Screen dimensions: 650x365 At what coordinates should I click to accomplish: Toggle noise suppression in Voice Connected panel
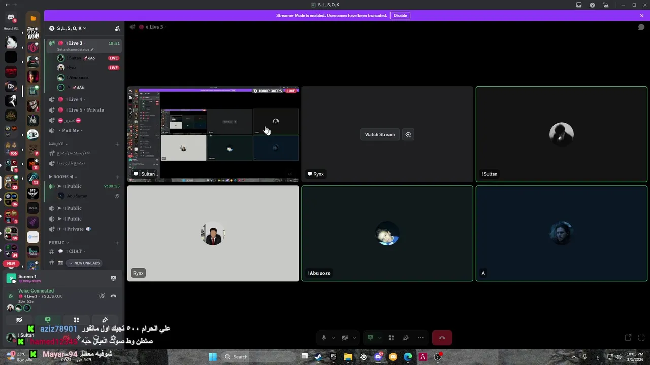(x=102, y=296)
